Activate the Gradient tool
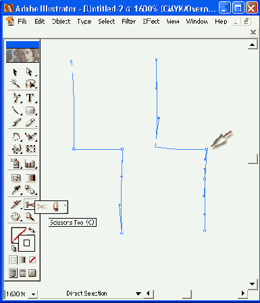This screenshot has width=260, height=303. (x=30, y=177)
